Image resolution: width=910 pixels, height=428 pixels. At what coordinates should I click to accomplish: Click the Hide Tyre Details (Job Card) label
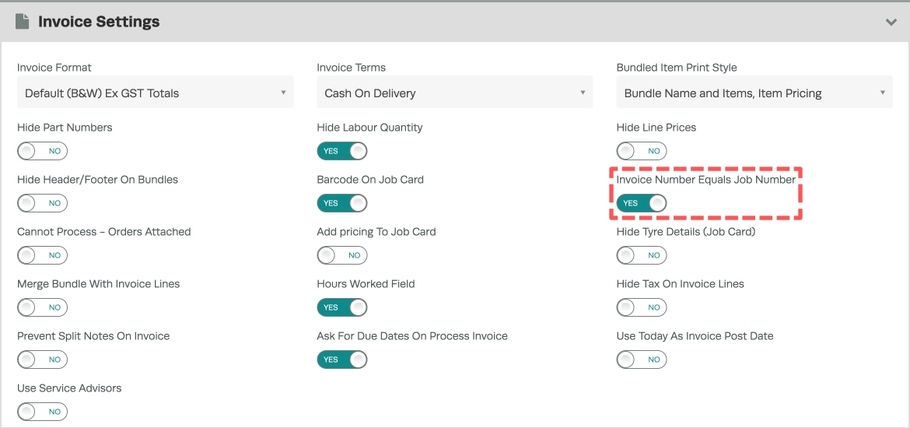[x=686, y=232]
